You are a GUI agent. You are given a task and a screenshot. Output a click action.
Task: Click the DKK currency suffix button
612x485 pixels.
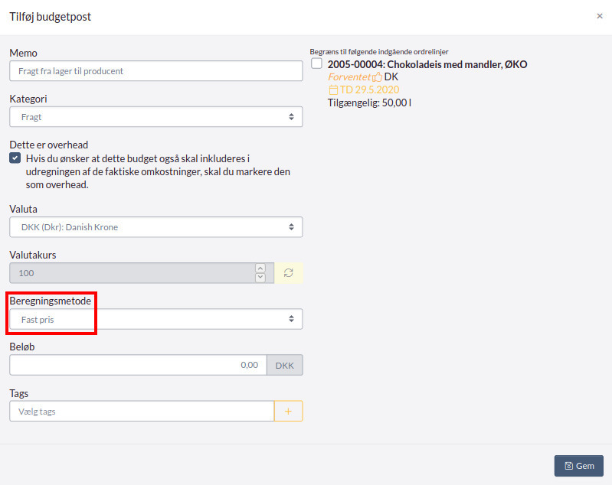click(x=284, y=366)
